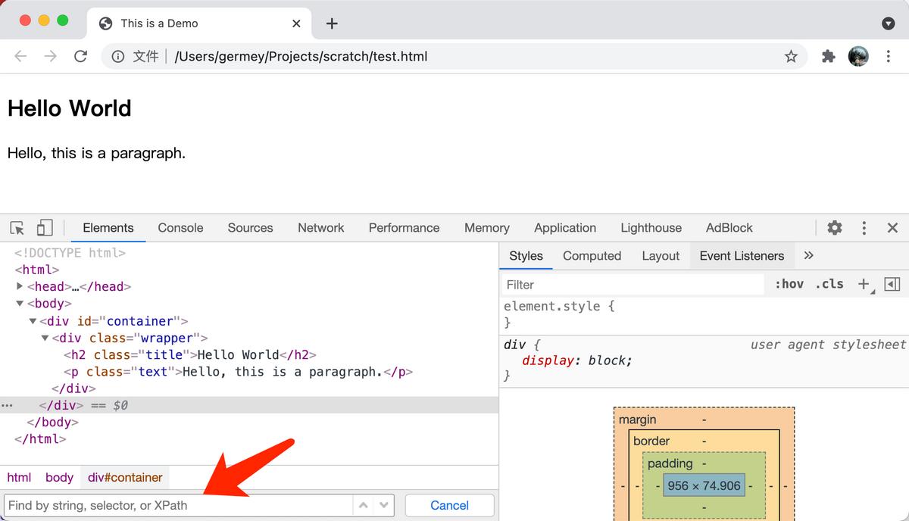Jump to next search result arrow
Image resolution: width=909 pixels, height=521 pixels.
(384, 505)
